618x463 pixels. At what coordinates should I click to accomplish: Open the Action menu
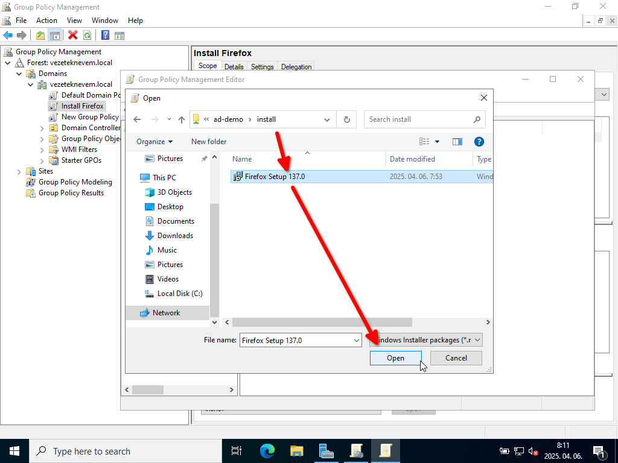coord(46,20)
